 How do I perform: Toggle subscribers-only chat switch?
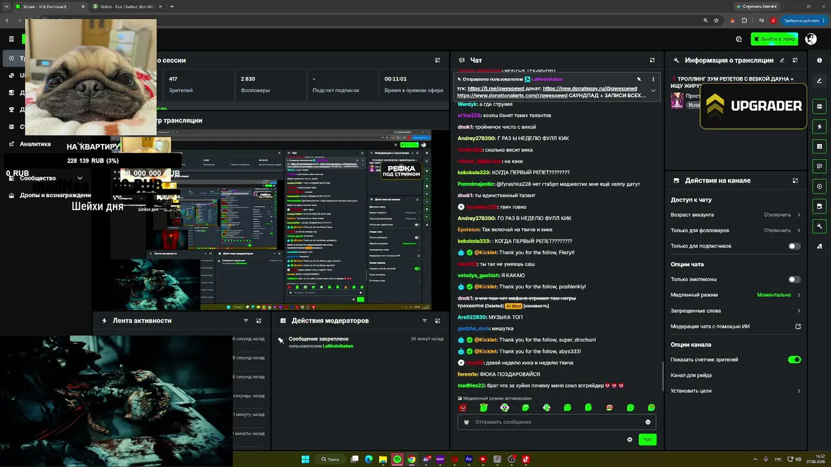point(794,246)
